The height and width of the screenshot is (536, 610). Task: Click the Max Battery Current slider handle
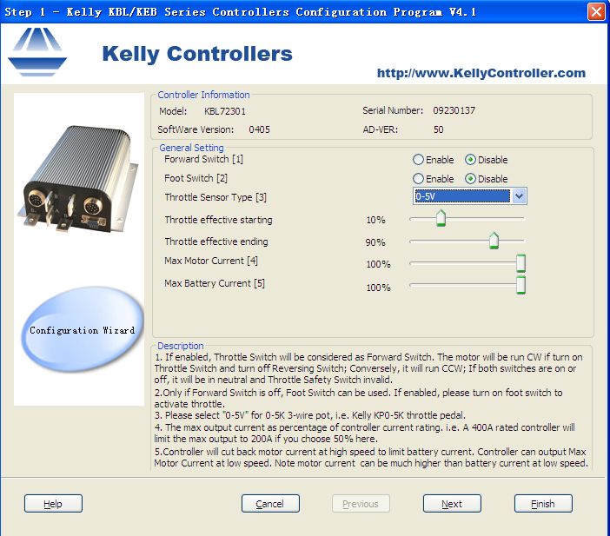point(520,286)
